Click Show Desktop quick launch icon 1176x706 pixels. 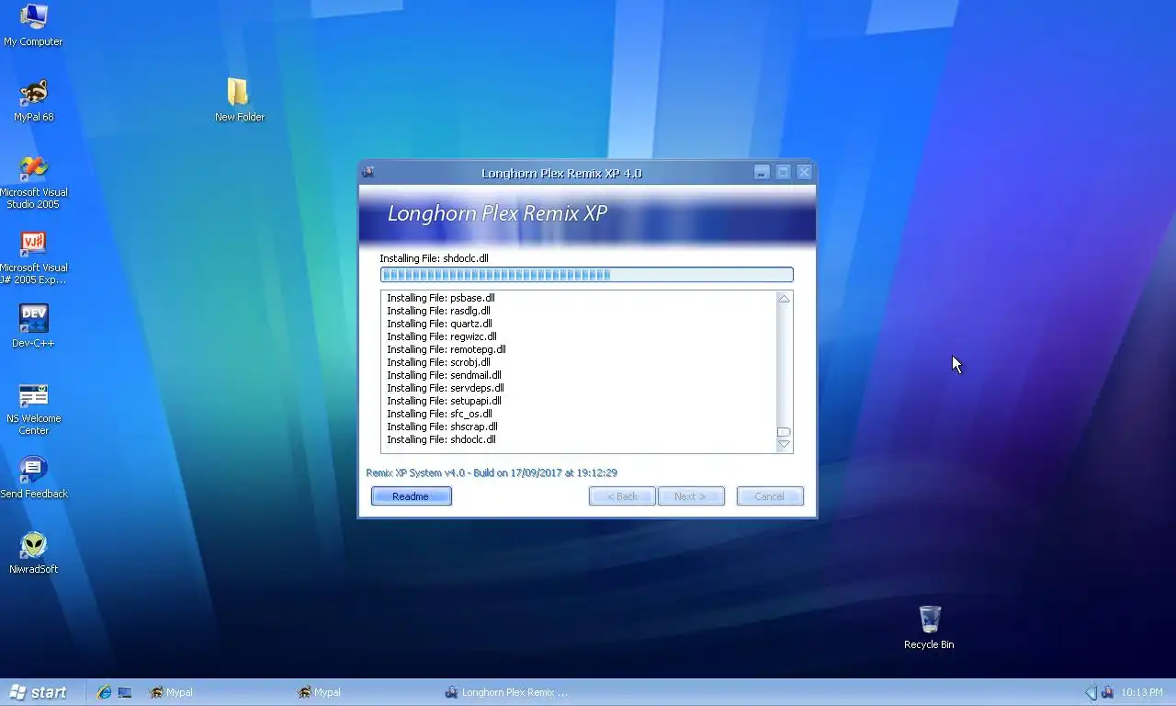click(x=125, y=692)
